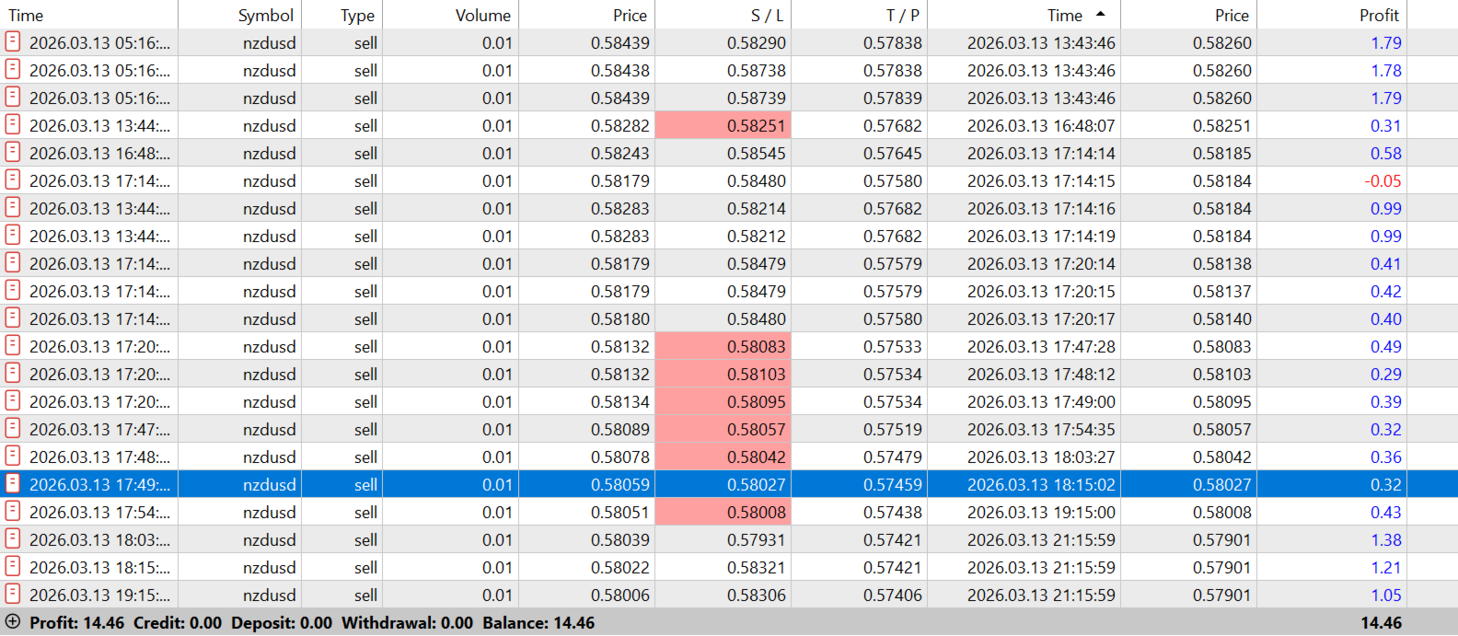Click the close price 0.58137
Image resolution: width=1458 pixels, height=636 pixels.
coord(1222,291)
